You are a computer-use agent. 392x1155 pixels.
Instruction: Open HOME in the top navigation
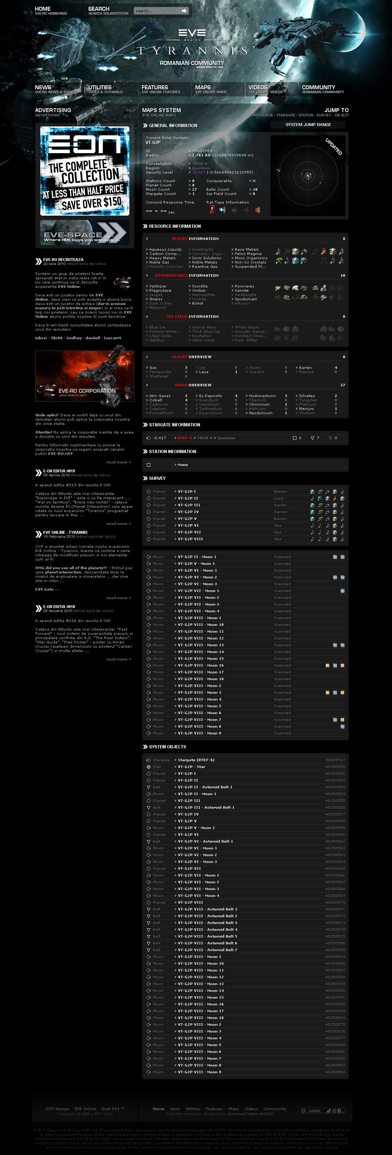point(51,11)
